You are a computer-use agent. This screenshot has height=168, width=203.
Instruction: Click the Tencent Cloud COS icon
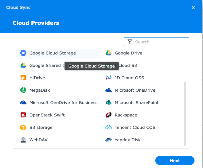[x=109, y=128]
